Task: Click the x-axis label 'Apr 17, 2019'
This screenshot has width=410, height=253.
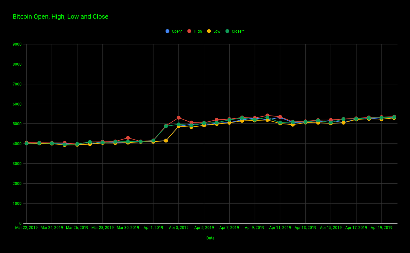Action: click(x=356, y=228)
